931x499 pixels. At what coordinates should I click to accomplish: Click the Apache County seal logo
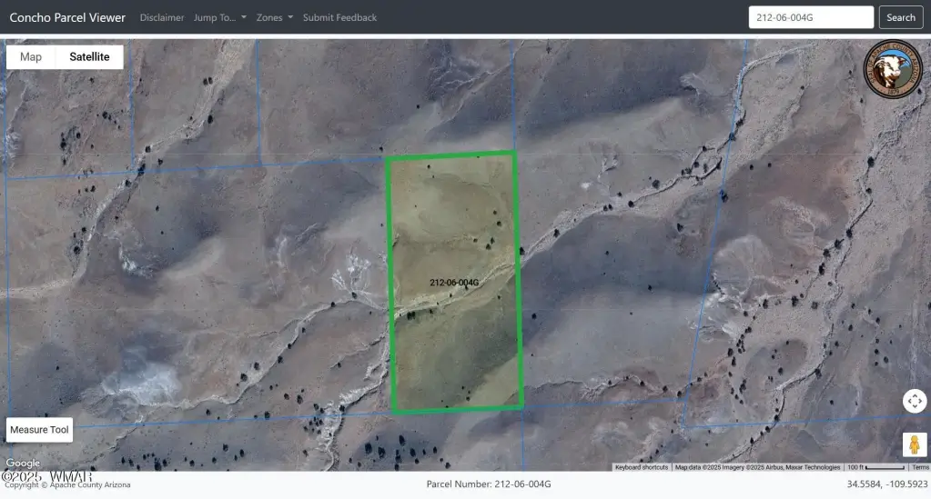[892, 71]
